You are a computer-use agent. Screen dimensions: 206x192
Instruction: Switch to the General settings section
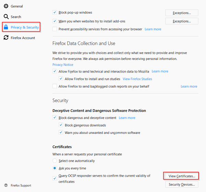[x=16, y=6]
